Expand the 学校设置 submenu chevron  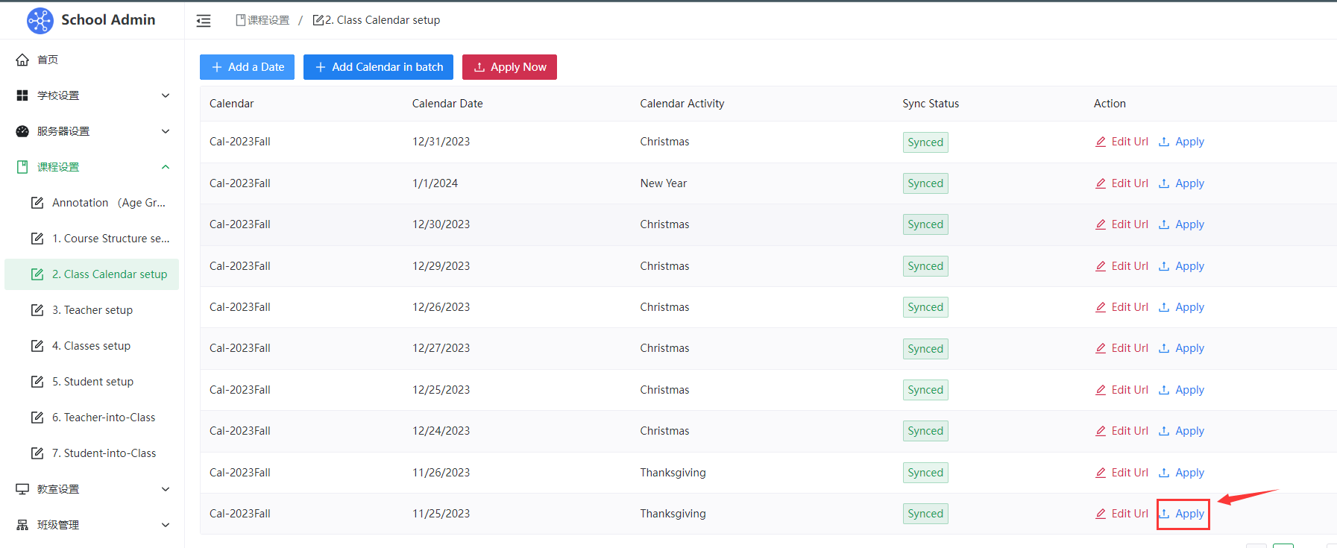(166, 95)
